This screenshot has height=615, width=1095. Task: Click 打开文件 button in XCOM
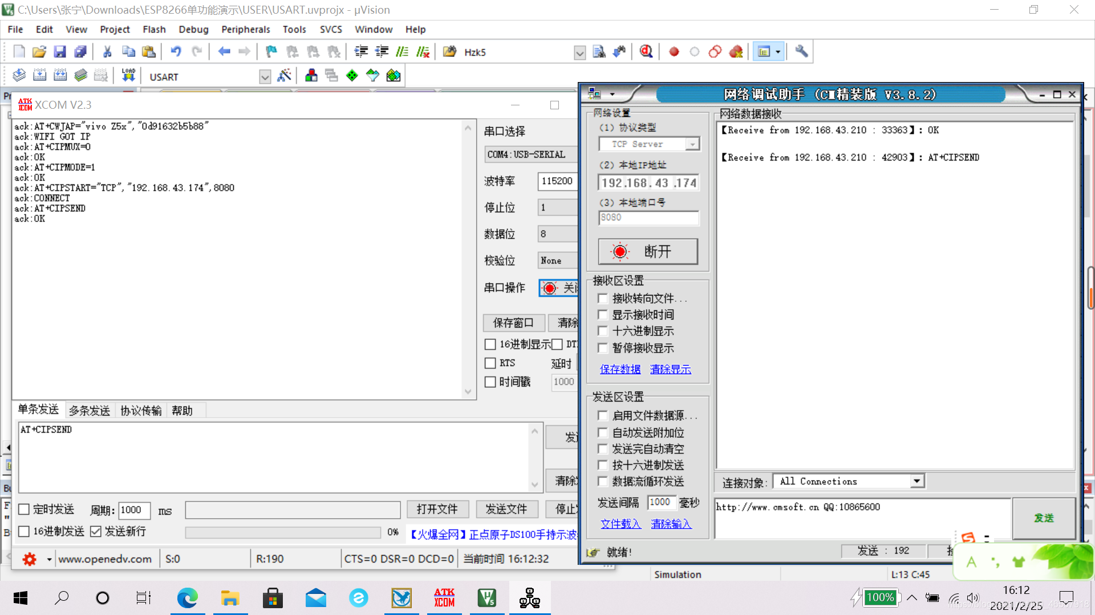[x=437, y=509]
